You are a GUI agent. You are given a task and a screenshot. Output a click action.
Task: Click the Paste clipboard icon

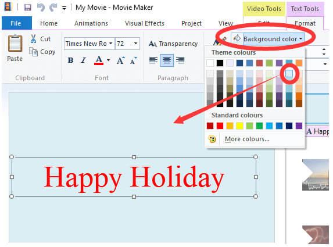15,44
